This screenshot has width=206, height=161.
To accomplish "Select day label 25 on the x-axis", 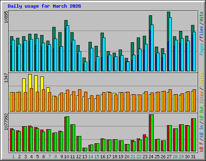I will [157, 157].
